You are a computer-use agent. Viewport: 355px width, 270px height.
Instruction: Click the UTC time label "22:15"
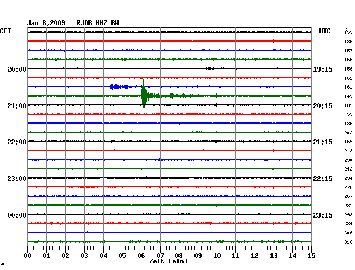pos(323,179)
